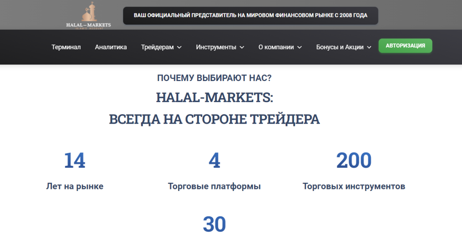Click the number 30 statistic
The image size is (462, 242).
[214, 225]
